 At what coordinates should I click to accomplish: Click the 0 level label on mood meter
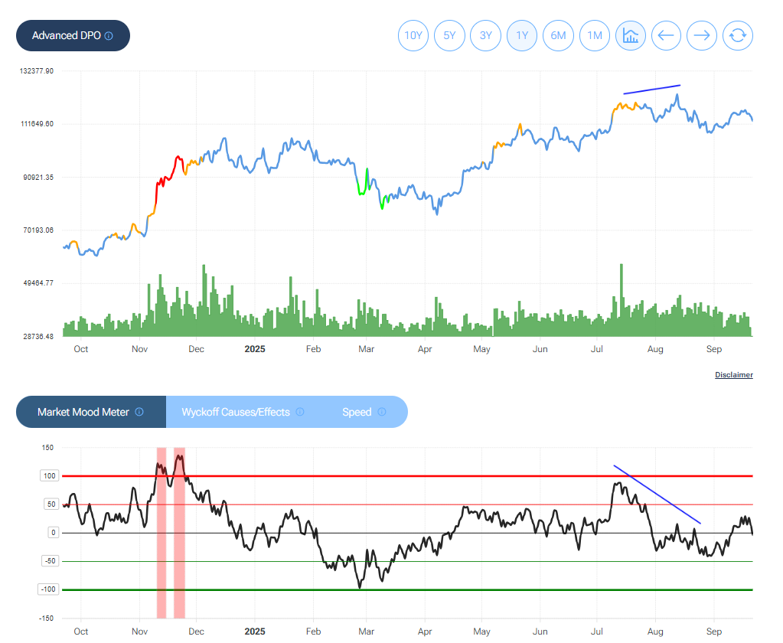(x=54, y=533)
